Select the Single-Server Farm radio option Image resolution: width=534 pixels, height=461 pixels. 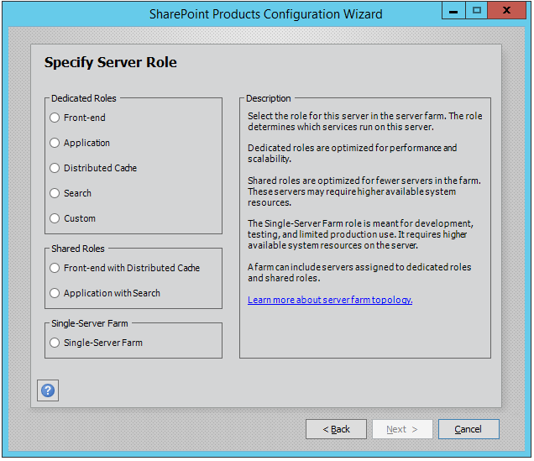point(55,343)
